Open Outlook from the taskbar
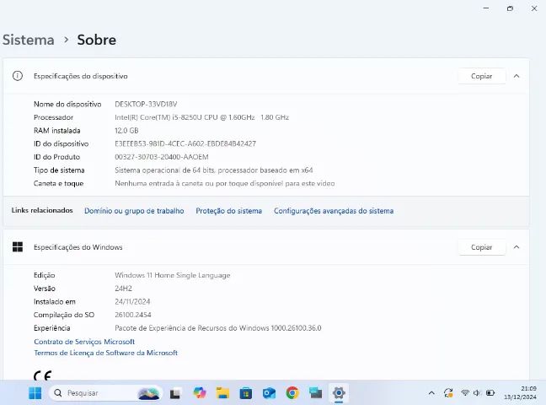The image size is (546, 405). pyautogui.click(x=269, y=393)
